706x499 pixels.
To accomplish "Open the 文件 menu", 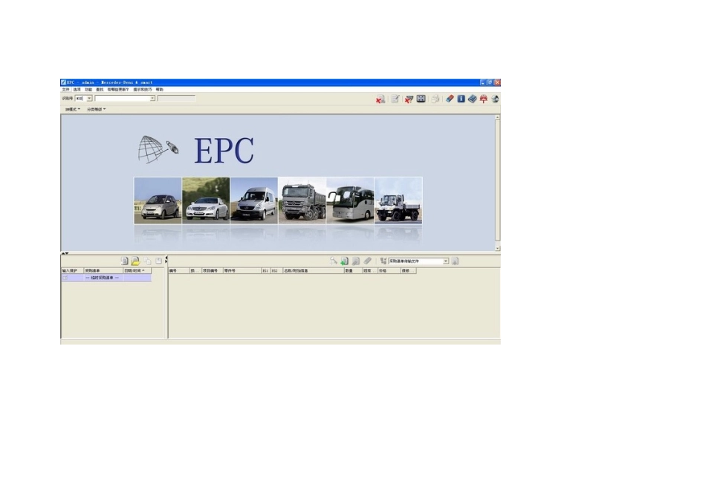I will 65,90.
